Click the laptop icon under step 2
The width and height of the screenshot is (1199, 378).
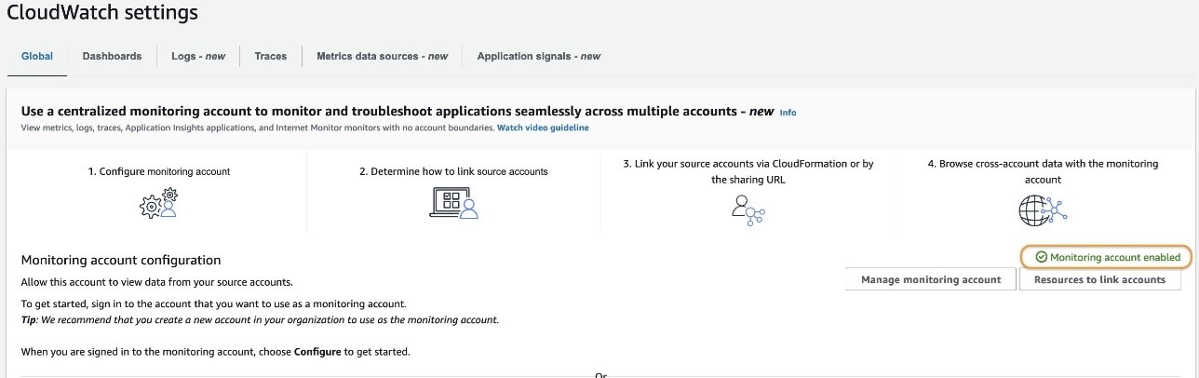453,203
